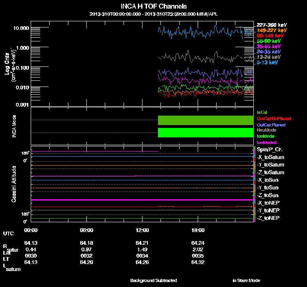Click the '0.100' y-axis tick label
307x287 pixels.
click(23, 68)
